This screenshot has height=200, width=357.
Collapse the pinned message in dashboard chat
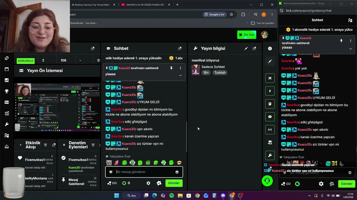[x=180, y=75]
